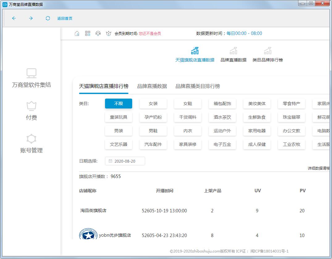Screen dimensions: 332x259
Task: Pick the 美妆美体 category filter
Action: pyautogui.click(x=257, y=104)
